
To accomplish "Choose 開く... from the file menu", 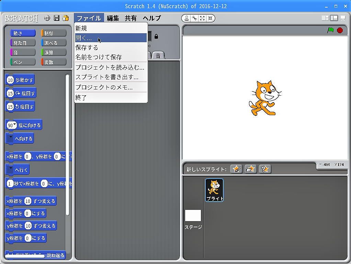I will coord(111,38).
